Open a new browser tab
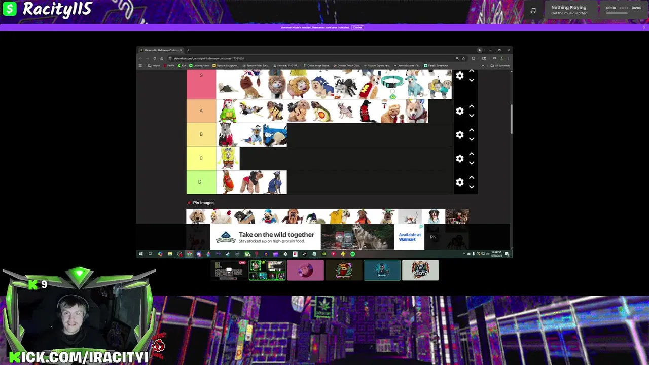649x365 pixels. pyautogui.click(x=188, y=50)
